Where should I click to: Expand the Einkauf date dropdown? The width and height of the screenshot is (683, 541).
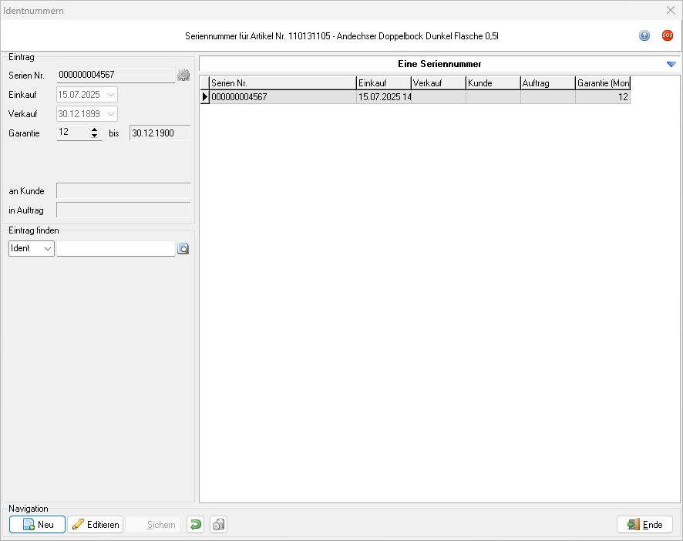[x=112, y=95]
